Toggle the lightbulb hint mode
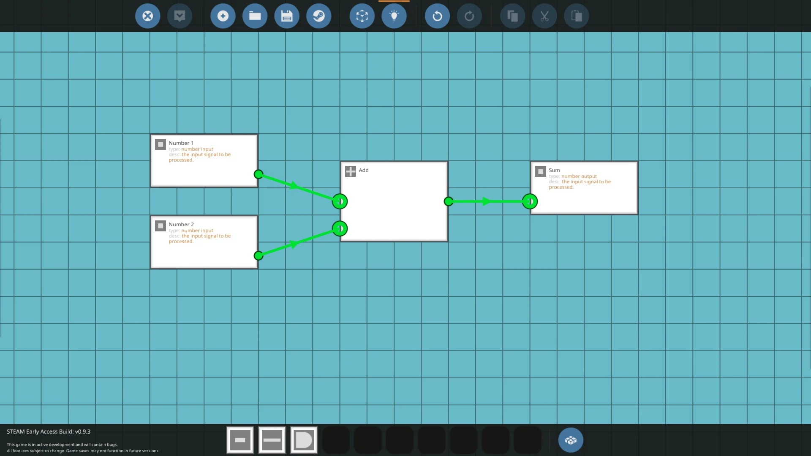The image size is (811, 456). point(394,16)
